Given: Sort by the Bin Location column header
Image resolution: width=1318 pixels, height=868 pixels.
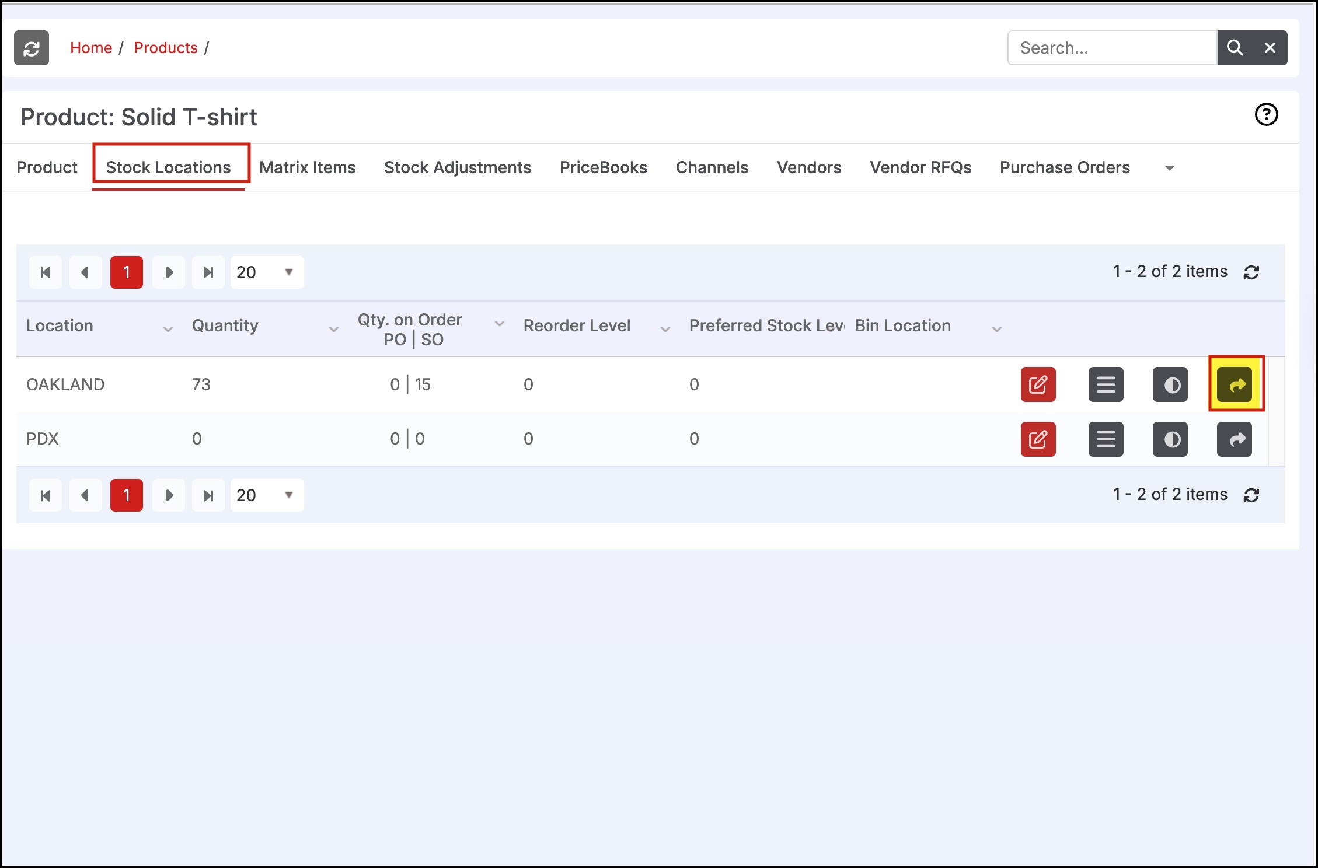Looking at the screenshot, I should click(x=903, y=325).
